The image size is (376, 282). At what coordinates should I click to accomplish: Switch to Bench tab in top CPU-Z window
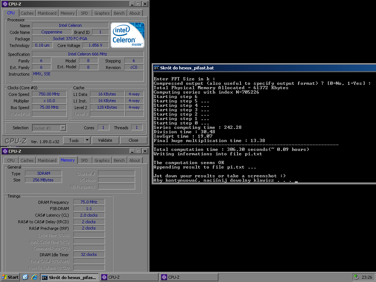[x=119, y=13]
